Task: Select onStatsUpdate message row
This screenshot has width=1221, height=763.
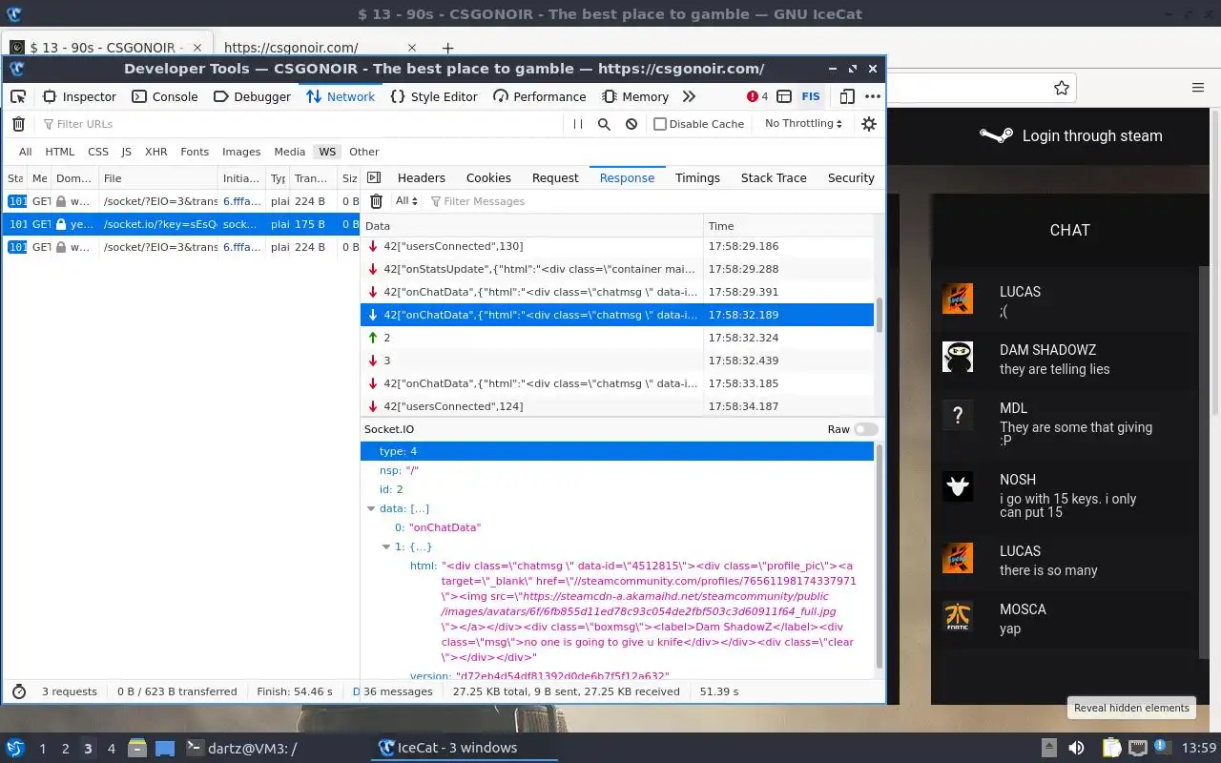Action: tap(617, 269)
